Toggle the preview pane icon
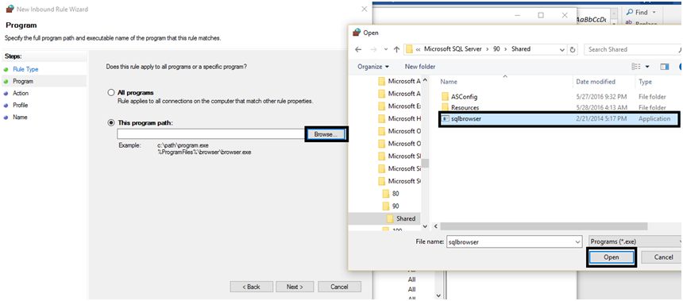The width and height of the screenshot is (683, 301). (664, 67)
